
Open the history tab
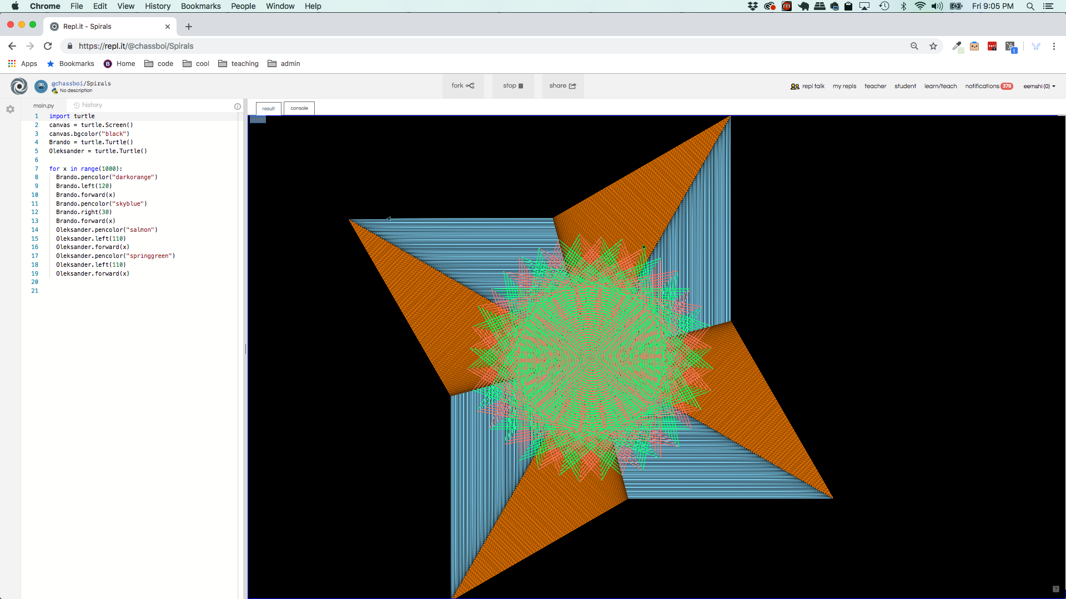pos(88,105)
